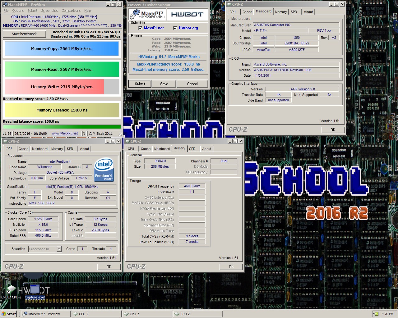The width and height of the screenshot is (398, 318).
Task: Click the Memory-Latency 150.0 ns yellow bar
Action: coord(62,110)
